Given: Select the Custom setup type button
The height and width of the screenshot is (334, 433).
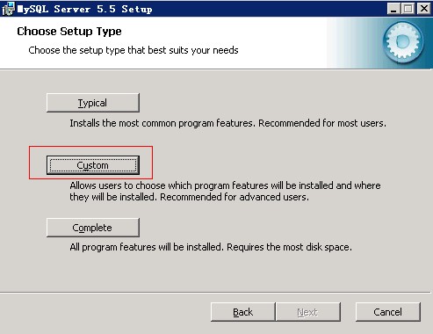Looking at the screenshot, I should click(x=93, y=165).
